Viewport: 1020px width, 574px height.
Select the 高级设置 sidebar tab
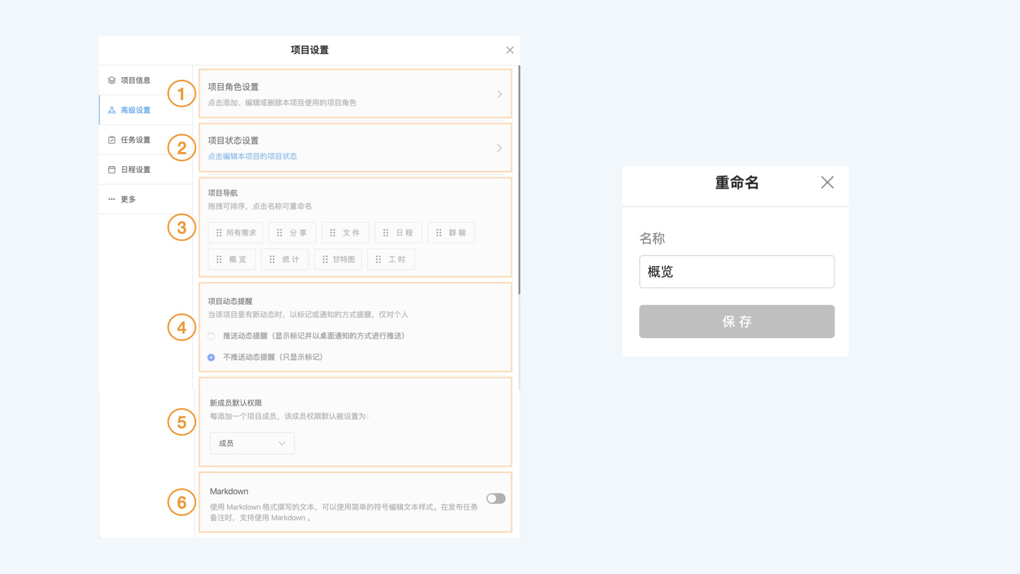pyautogui.click(x=146, y=110)
